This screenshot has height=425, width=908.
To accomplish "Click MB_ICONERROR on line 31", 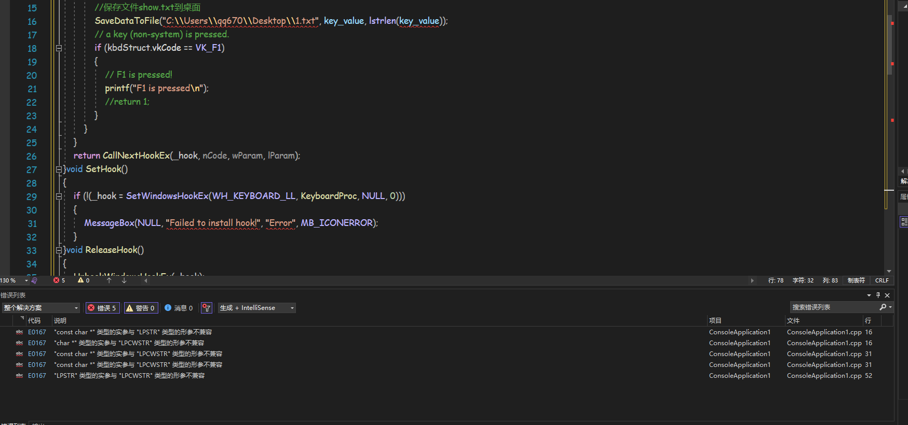I will (x=336, y=223).
